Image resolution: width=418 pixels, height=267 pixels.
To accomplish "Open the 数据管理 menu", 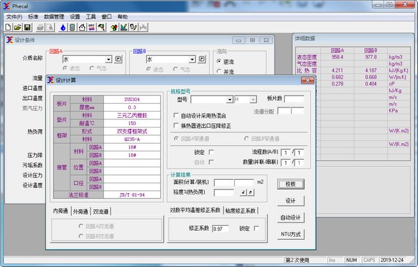I will [54, 17].
